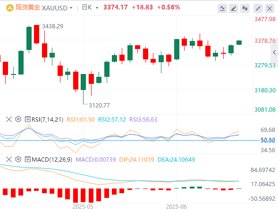
Task: Open the indicator chart icon in toolbar
Action: [222, 8]
